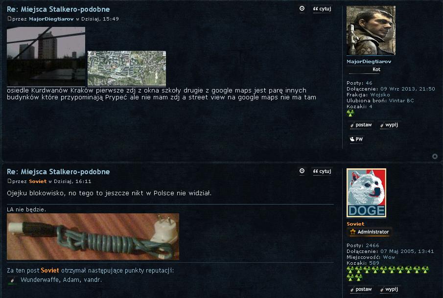Click the back-to-top arrow icon
443x298 pixels.
pos(435,156)
